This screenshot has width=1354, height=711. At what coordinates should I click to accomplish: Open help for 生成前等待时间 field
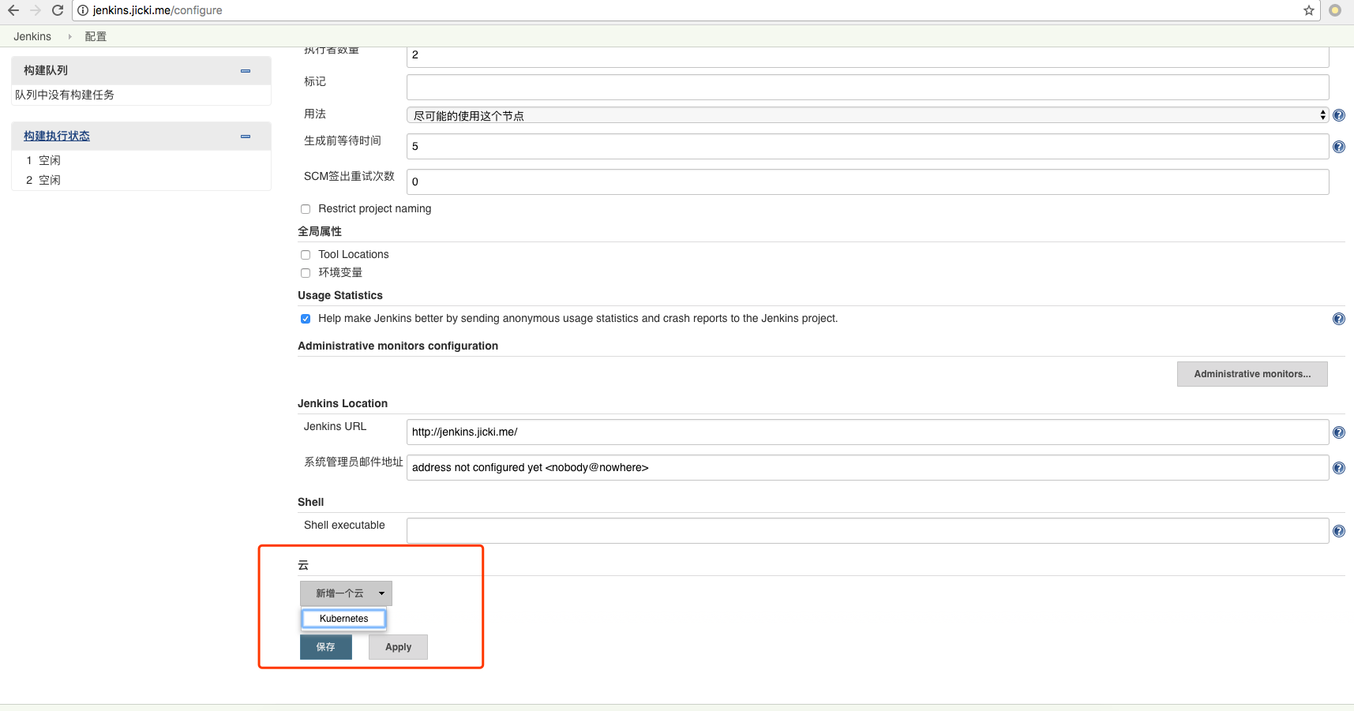coord(1338,146)
